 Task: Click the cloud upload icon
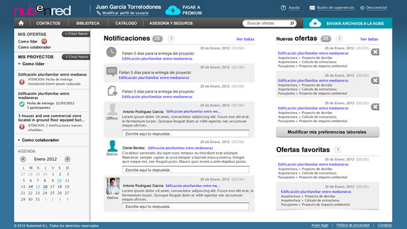(315, 23)
